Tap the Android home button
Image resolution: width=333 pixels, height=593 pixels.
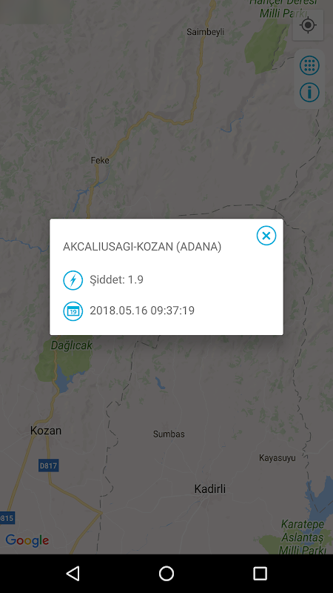coord(166,573)
